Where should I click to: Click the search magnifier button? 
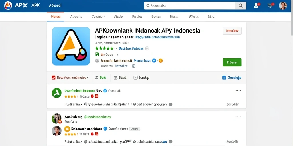pyautogui.click(x=241, y=6)
